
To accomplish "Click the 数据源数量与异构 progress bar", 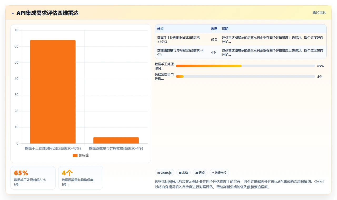I will (x=245, y=76).
